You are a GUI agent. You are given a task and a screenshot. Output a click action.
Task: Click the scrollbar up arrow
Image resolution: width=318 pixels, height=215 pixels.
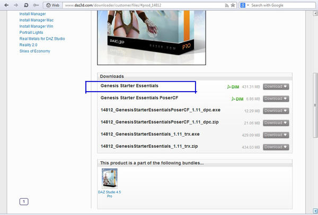click(x=315, y=14)
